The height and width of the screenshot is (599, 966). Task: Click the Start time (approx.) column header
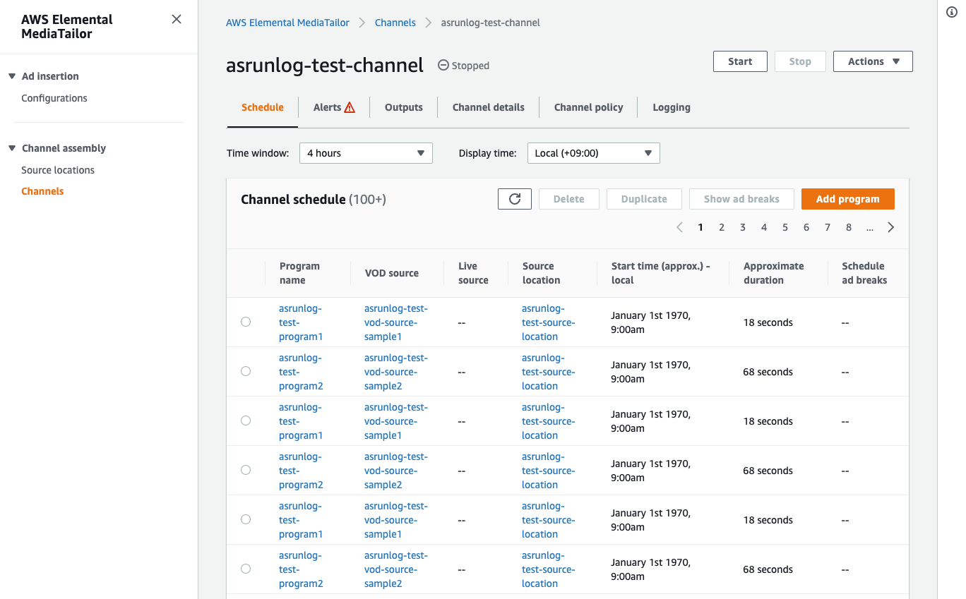click(660, 273)
